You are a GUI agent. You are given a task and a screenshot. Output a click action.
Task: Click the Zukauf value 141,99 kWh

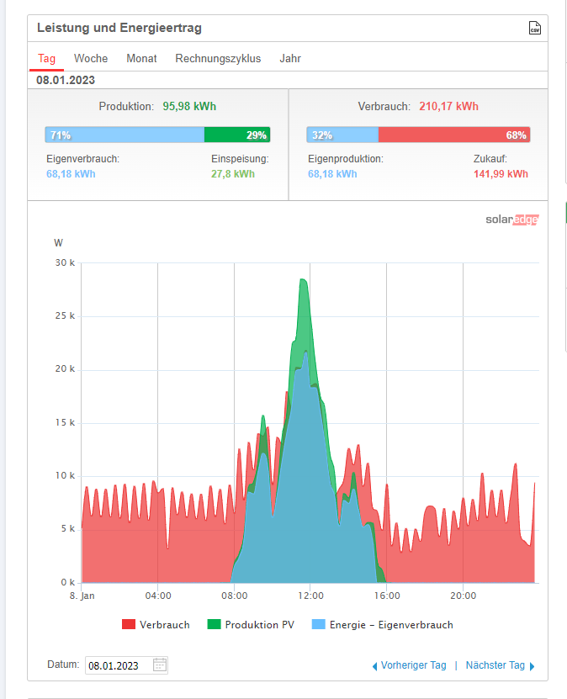pos(501,174)
